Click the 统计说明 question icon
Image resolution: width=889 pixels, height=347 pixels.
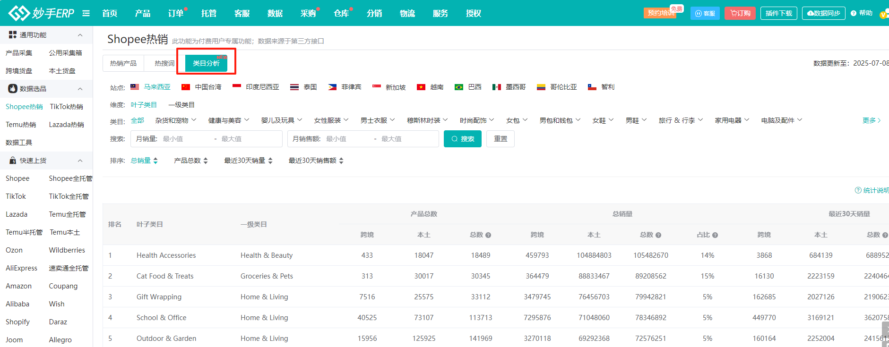pyautogui.click(x=858, y=190)
